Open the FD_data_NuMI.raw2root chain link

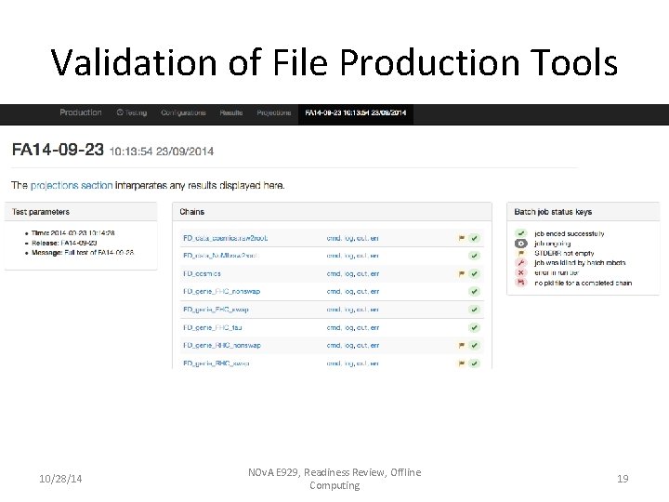point(220,256)
